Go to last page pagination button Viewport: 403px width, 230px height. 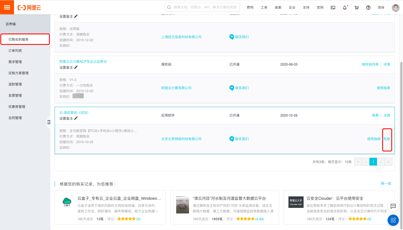coord(388,162)
